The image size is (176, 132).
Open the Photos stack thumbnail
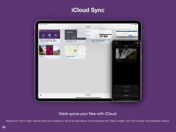(50, 50)
